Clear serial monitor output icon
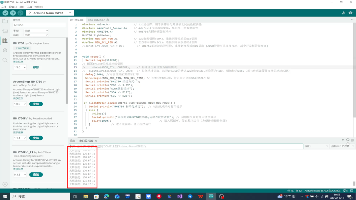This screenshot has width=356, height=200. (352, 140)
